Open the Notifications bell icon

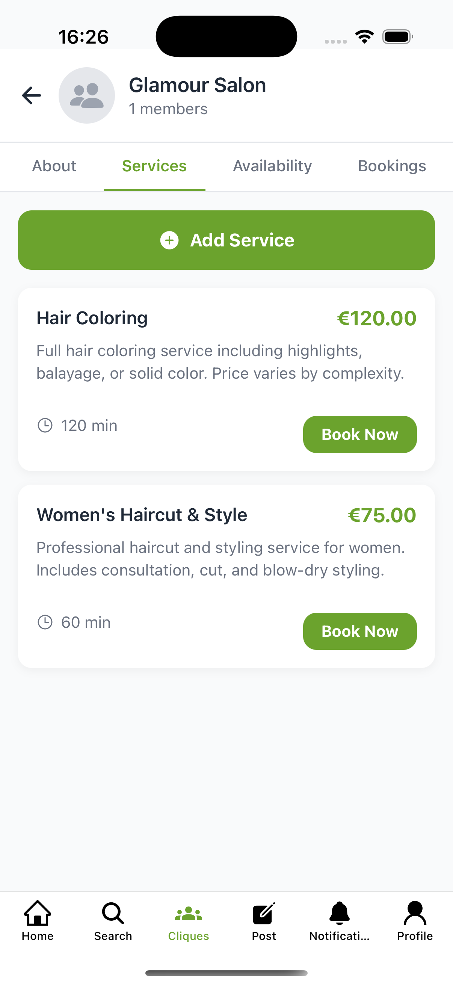pyautogui.click(x=340, y=913)
